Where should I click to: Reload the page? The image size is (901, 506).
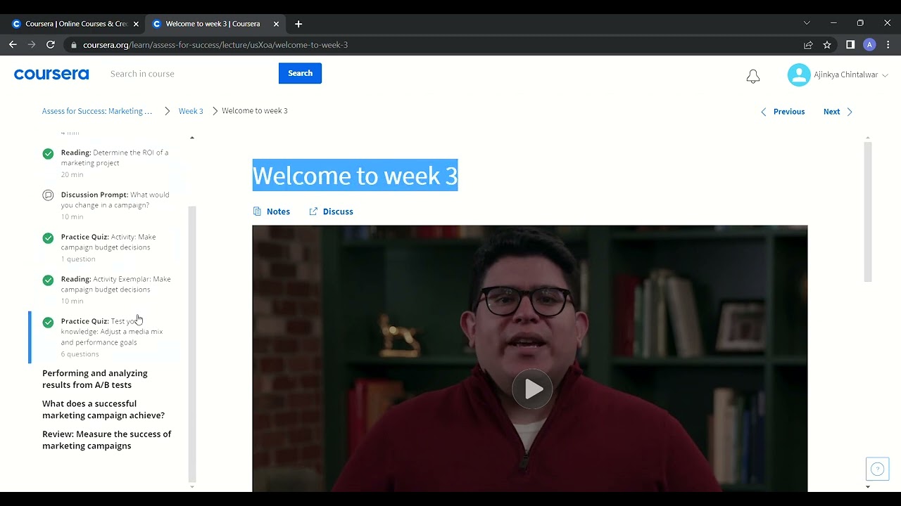[x=51, y=44]
